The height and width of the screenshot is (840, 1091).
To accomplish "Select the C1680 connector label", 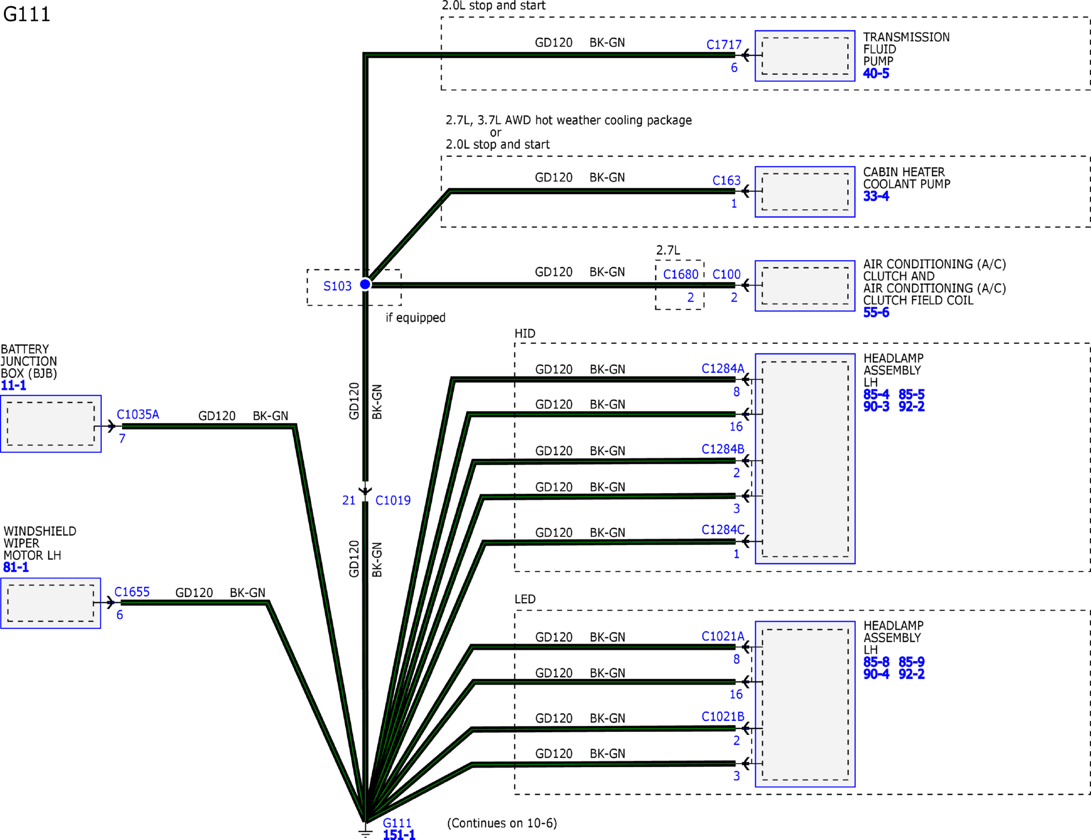I will click(681, 274).
